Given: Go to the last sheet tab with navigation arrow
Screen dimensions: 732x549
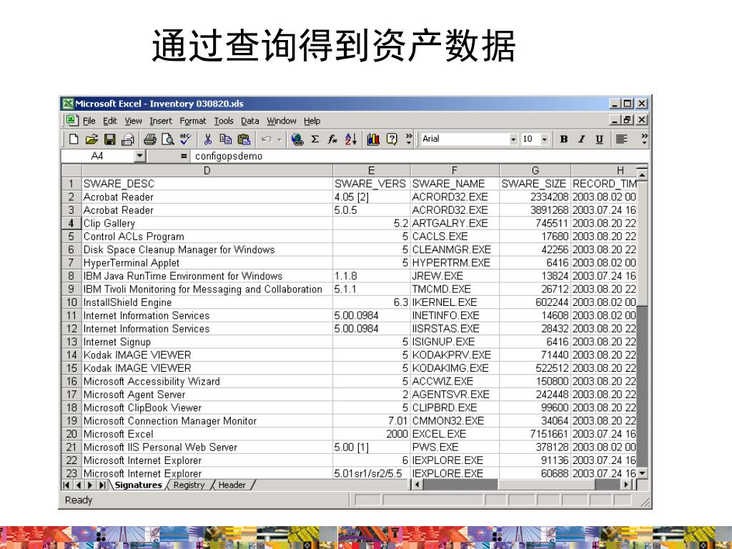Looking at the screenshot, I should point(102,485).
